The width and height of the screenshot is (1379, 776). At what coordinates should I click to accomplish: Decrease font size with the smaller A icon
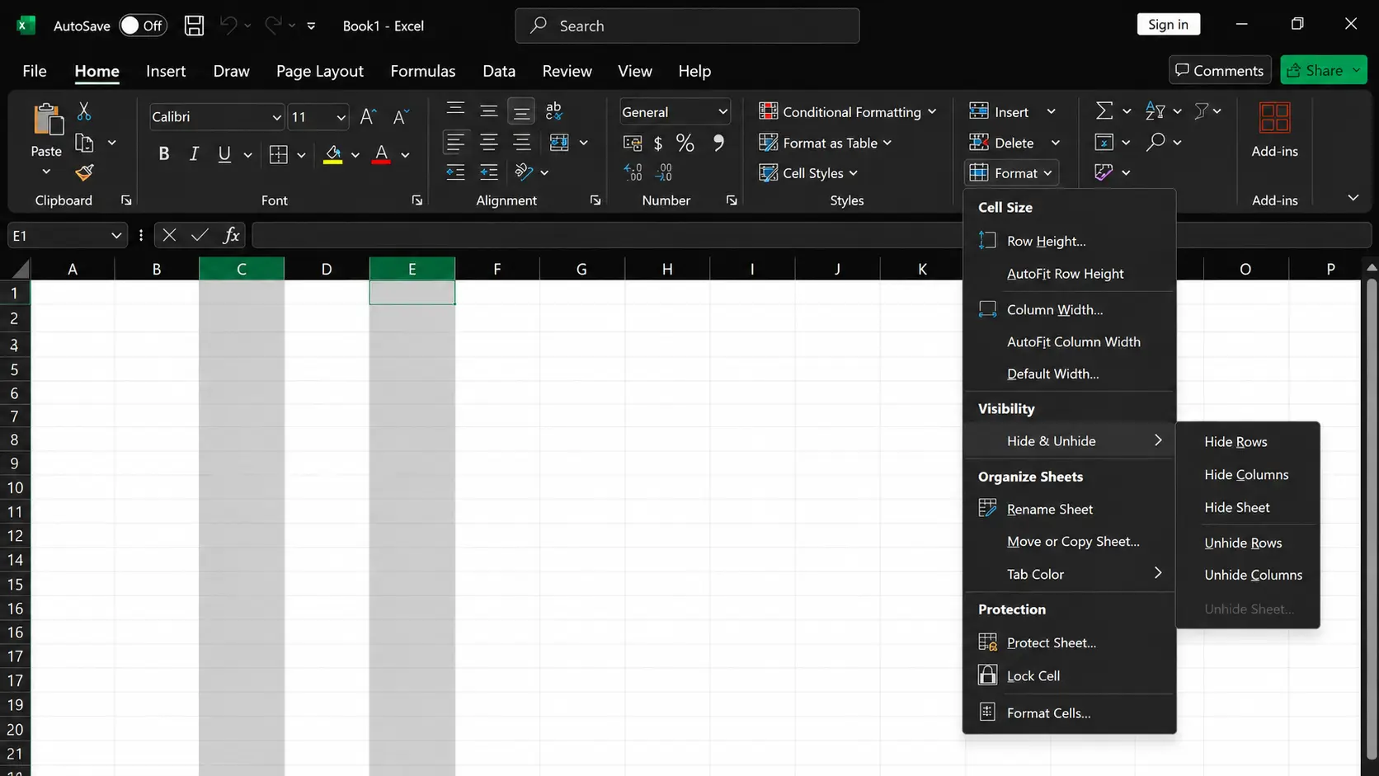[401, 117]
